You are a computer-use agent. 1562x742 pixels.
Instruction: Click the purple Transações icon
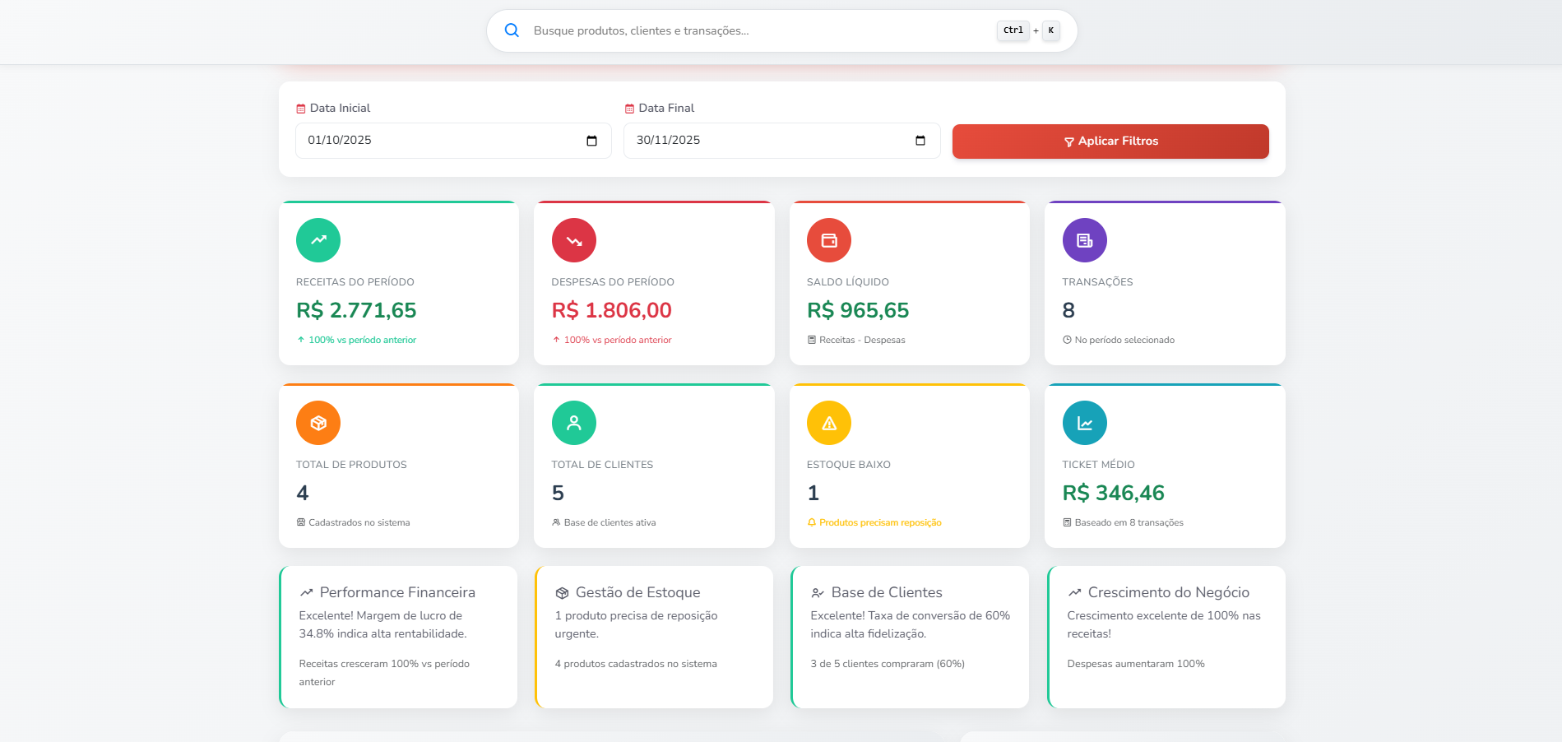coord(1085,240)
